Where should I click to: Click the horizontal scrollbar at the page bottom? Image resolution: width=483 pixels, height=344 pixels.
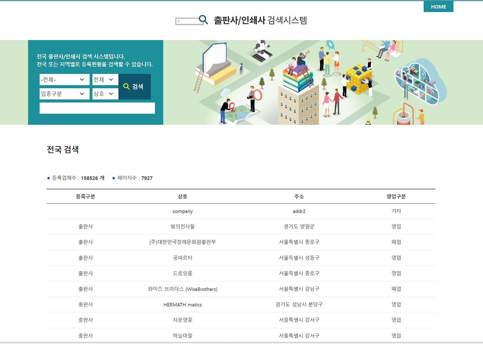click(x=241, y=342)
